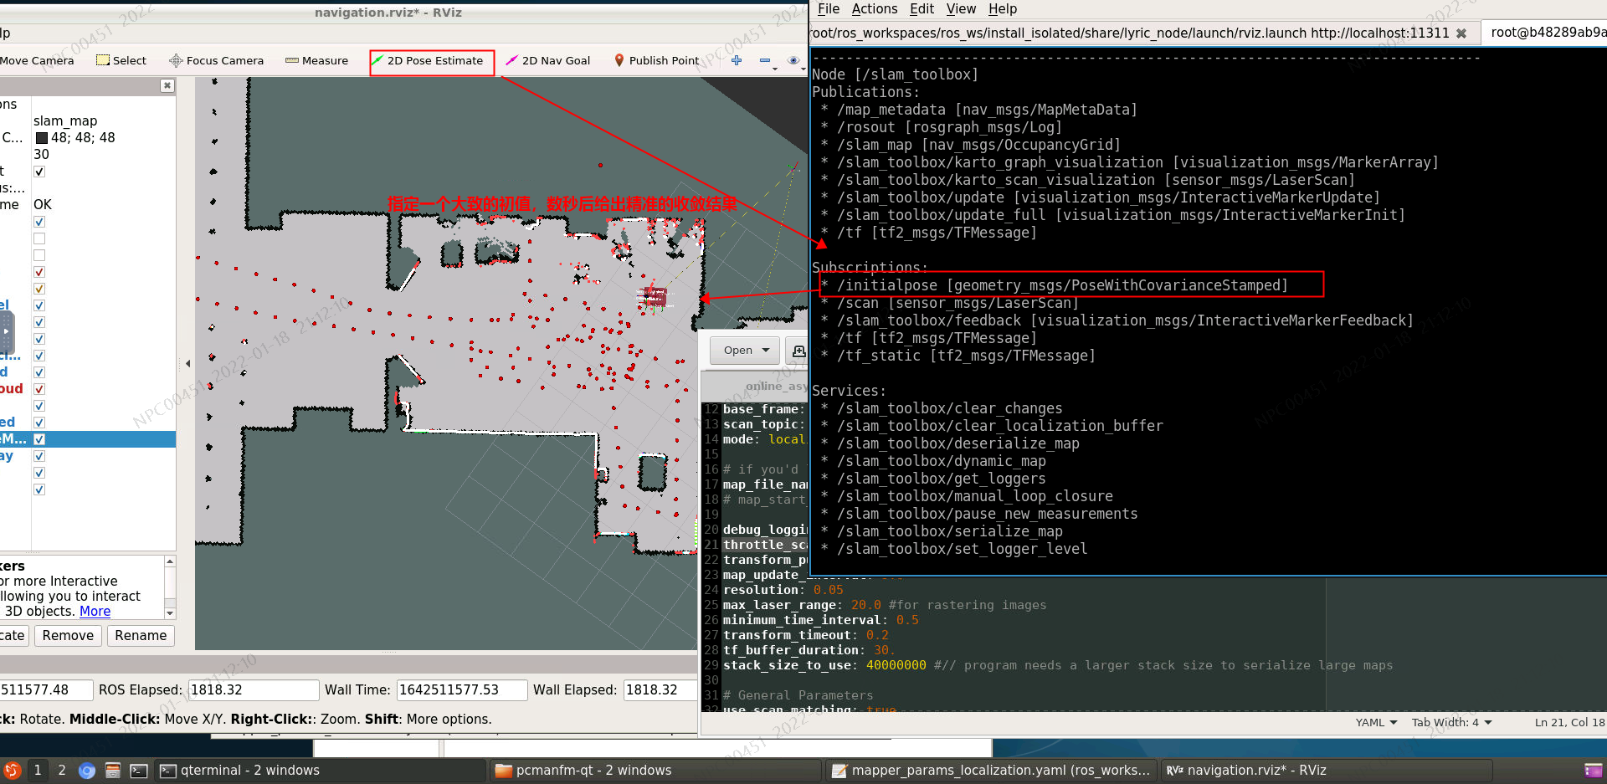This screenshot has width=1607, height=784.
Task: Click description panel scroll-down arrow
Action: (170, 613)
